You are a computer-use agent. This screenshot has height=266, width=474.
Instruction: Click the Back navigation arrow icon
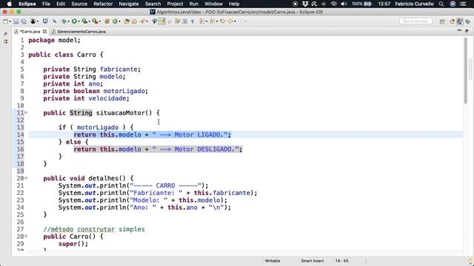[230, 21]
